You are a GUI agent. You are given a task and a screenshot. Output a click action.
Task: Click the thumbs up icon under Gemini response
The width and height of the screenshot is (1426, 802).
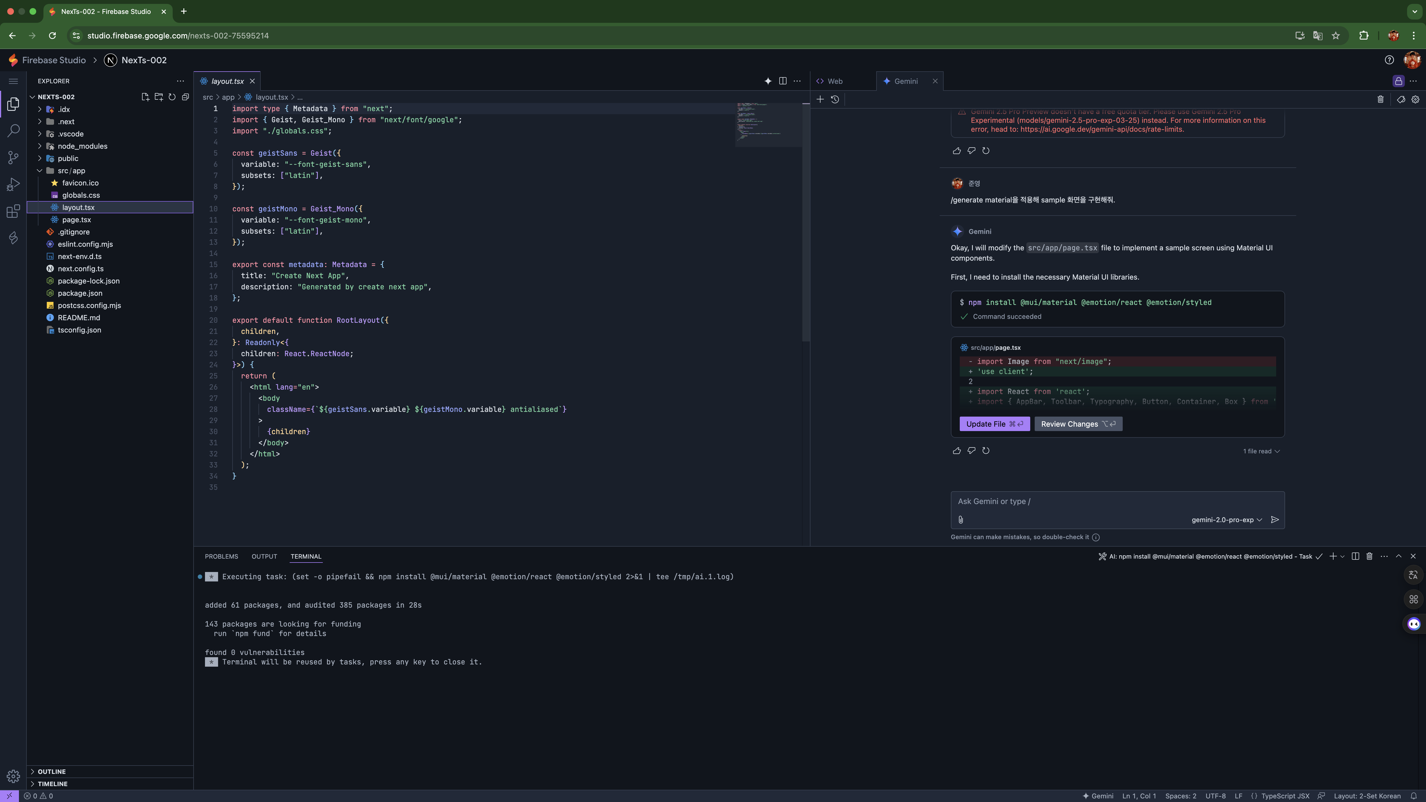coord(957,451)
